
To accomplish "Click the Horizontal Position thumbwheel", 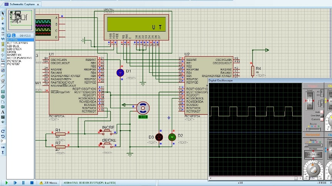I will click(x=313, y=154).
